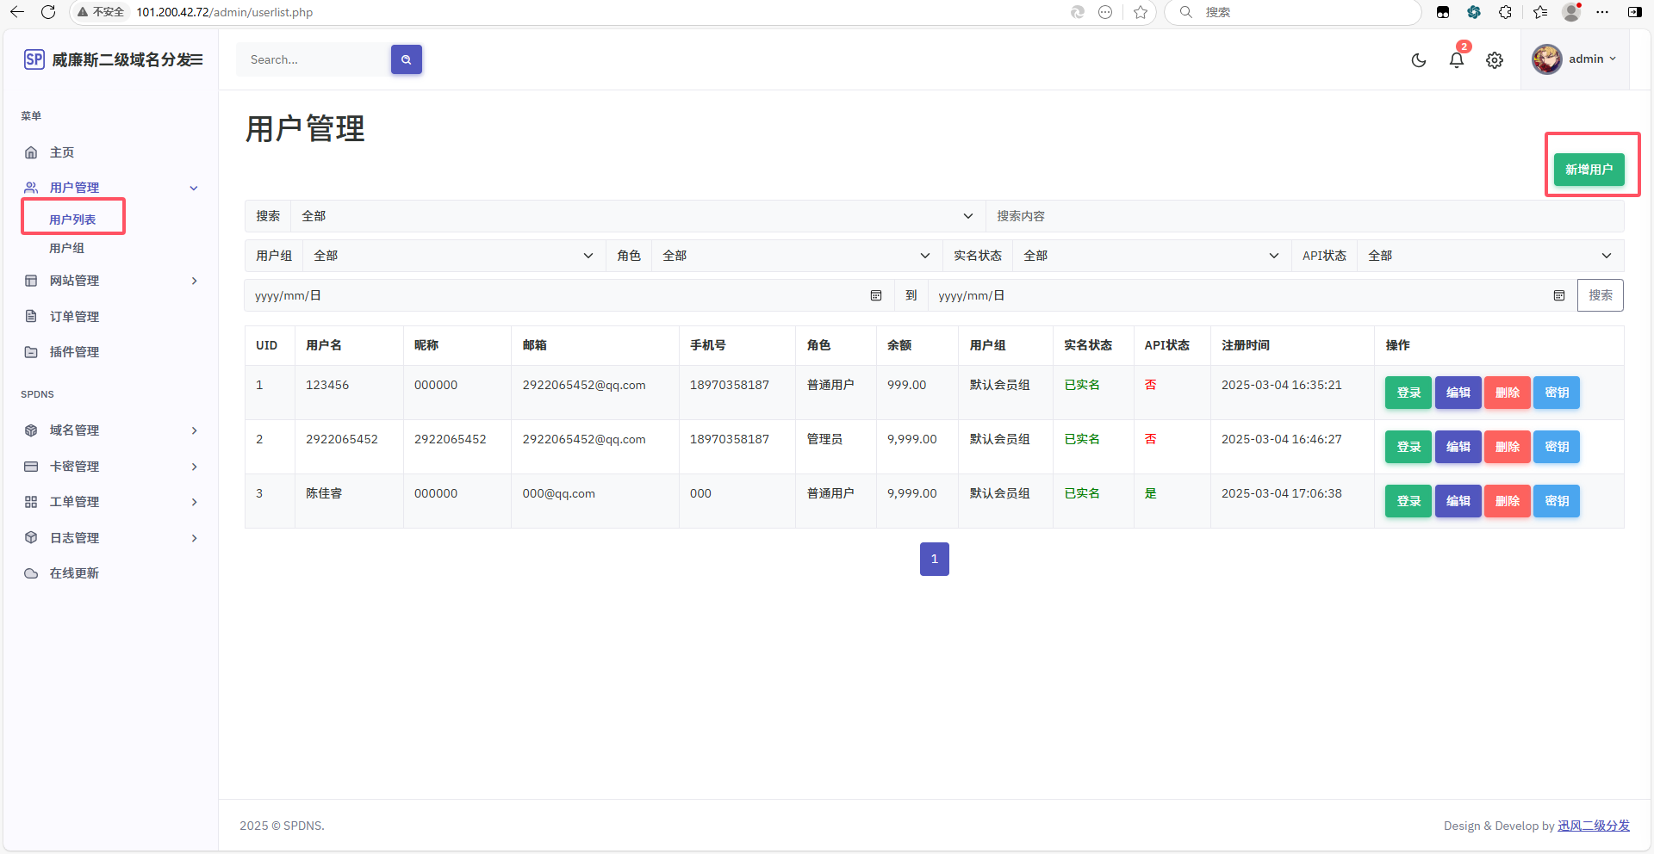The width and height of the screenshot is (1654, 854).
Task: Open the API状态 filter dropdown
Action: (x=1489, y=256)
